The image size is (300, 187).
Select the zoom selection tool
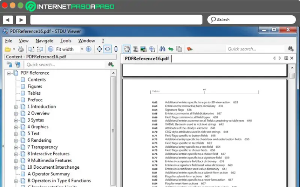152,49
